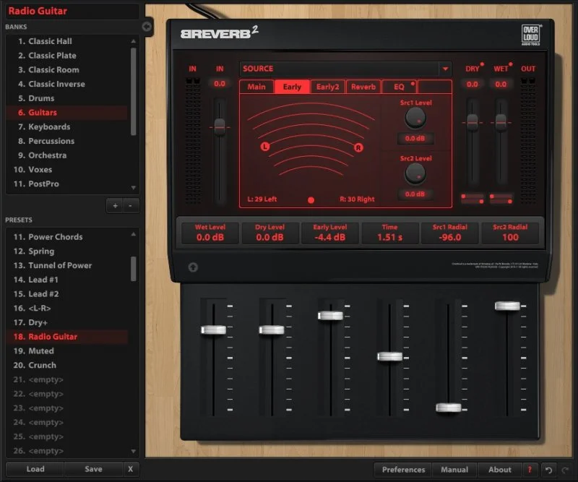Toggle the WET red indicator dot
This screenshot has height=482, width=578.
(x=511, y=64)
